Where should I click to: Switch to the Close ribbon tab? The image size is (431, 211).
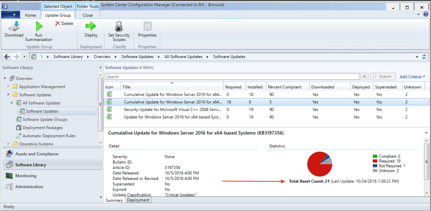coord(87,15)
